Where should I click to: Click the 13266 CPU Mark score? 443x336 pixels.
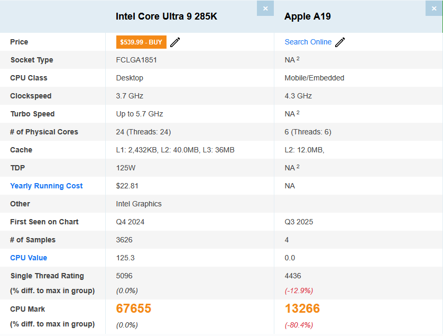pyautogui.click(x=302, y=308)
